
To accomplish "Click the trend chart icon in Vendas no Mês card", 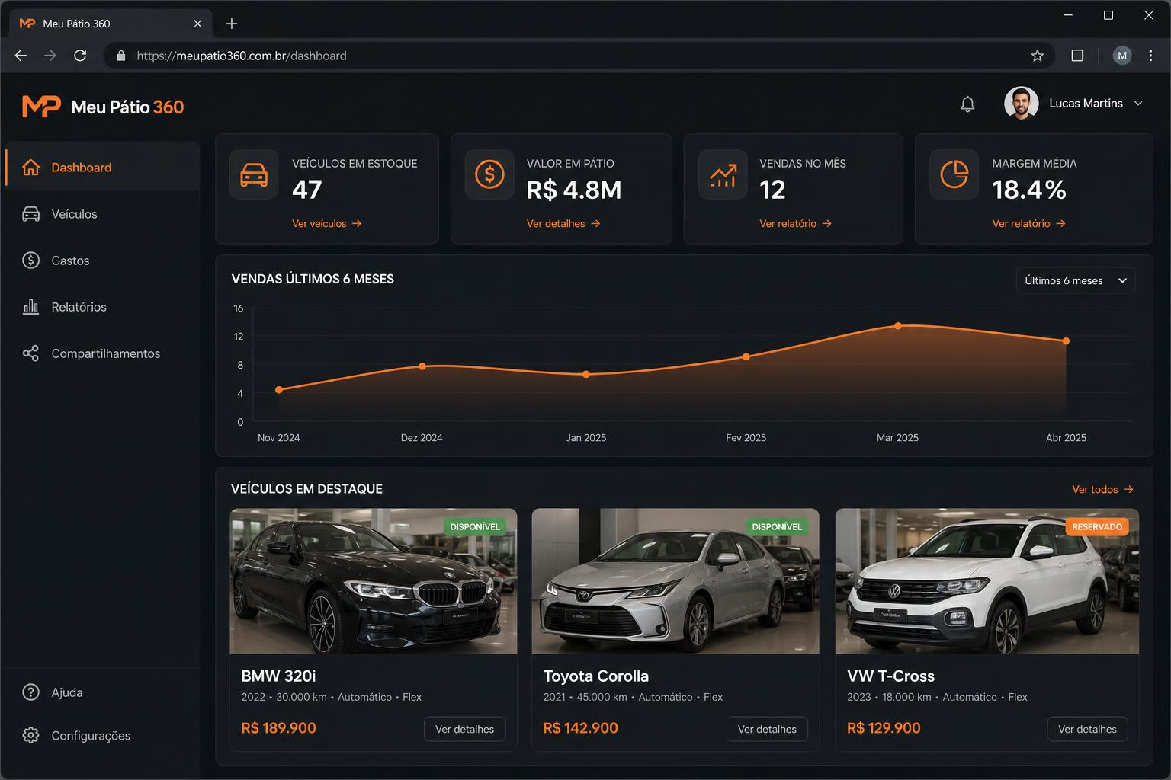I will click(x=723, y=174).
